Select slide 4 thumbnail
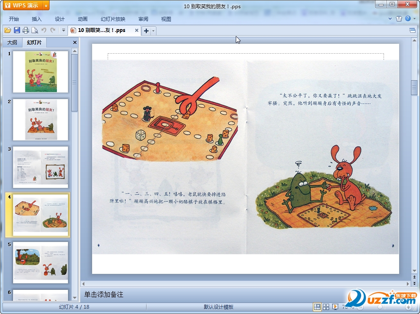The image size is (420, 314). click(41, 215)
